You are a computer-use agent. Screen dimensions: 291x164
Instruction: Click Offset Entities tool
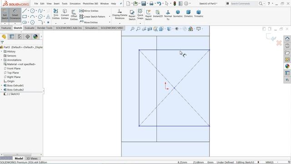74,15
